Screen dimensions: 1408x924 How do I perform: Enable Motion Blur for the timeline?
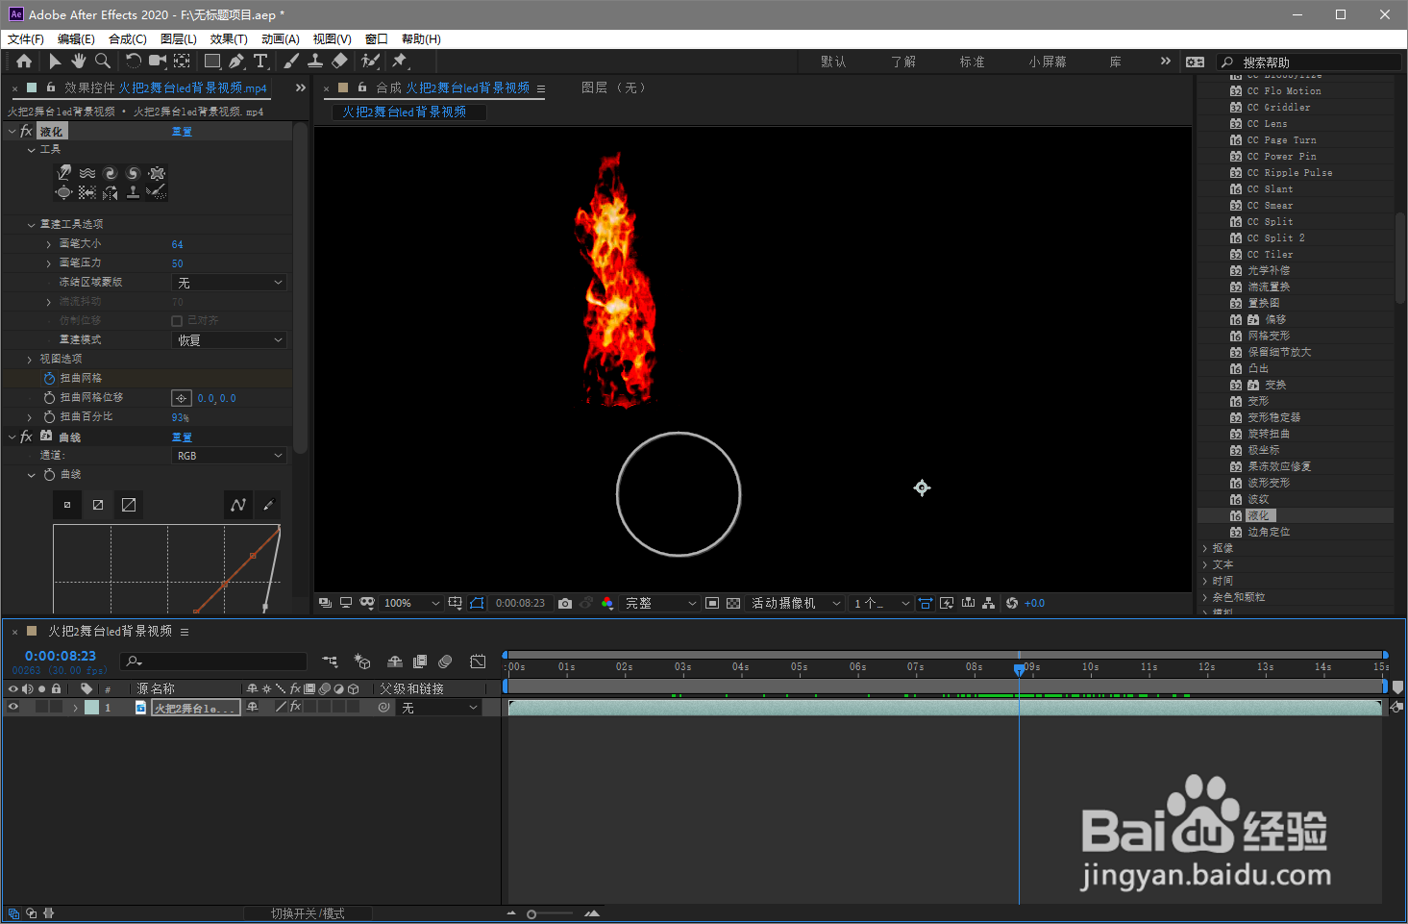click(x=445, y=662)
